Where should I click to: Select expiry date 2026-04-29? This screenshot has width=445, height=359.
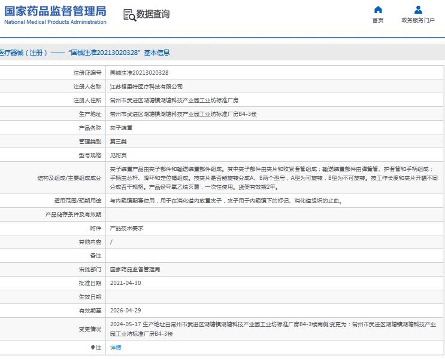pos(125,311)
